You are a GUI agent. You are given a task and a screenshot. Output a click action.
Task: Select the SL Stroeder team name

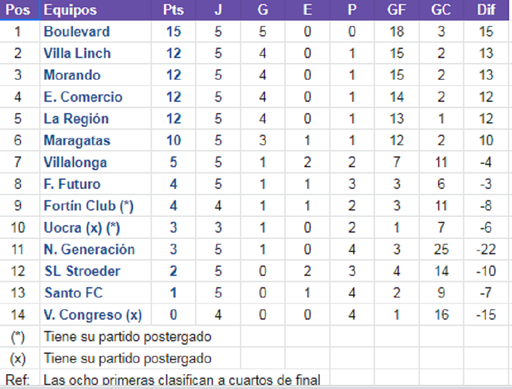[x=82, y=271]
